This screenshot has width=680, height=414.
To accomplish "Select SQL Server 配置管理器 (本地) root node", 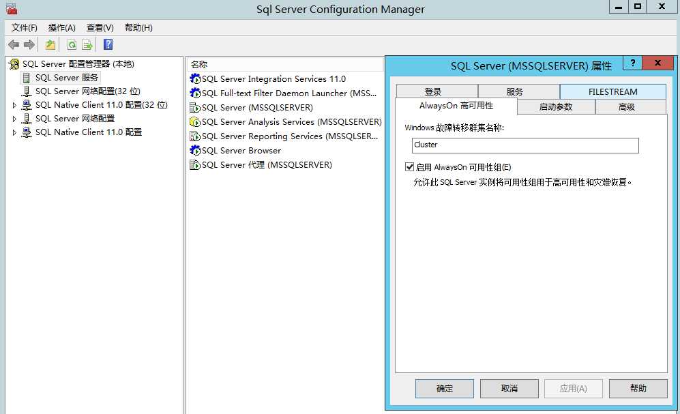I will (x=78, y=64).
